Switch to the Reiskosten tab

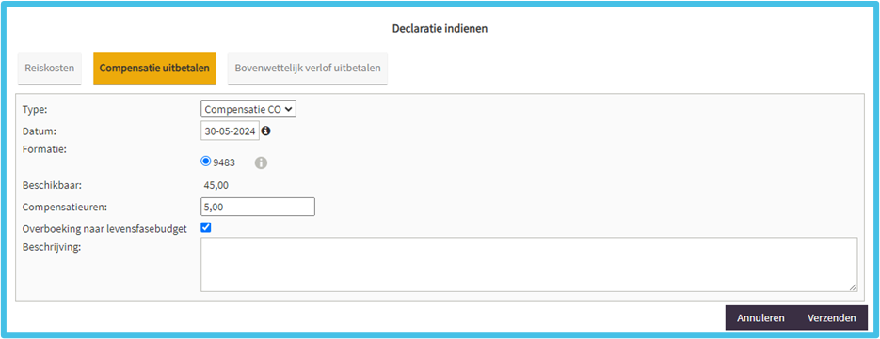tap(49, 69)
